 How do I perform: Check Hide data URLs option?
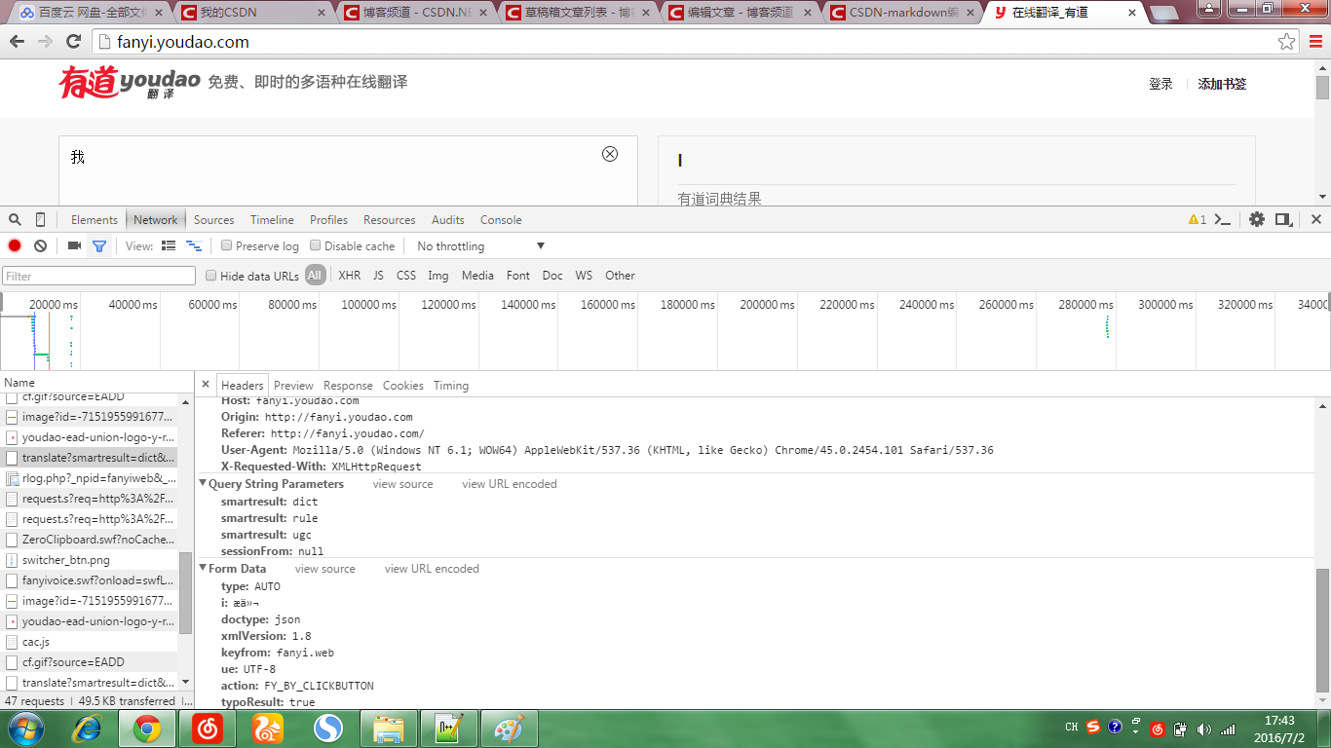210,276
